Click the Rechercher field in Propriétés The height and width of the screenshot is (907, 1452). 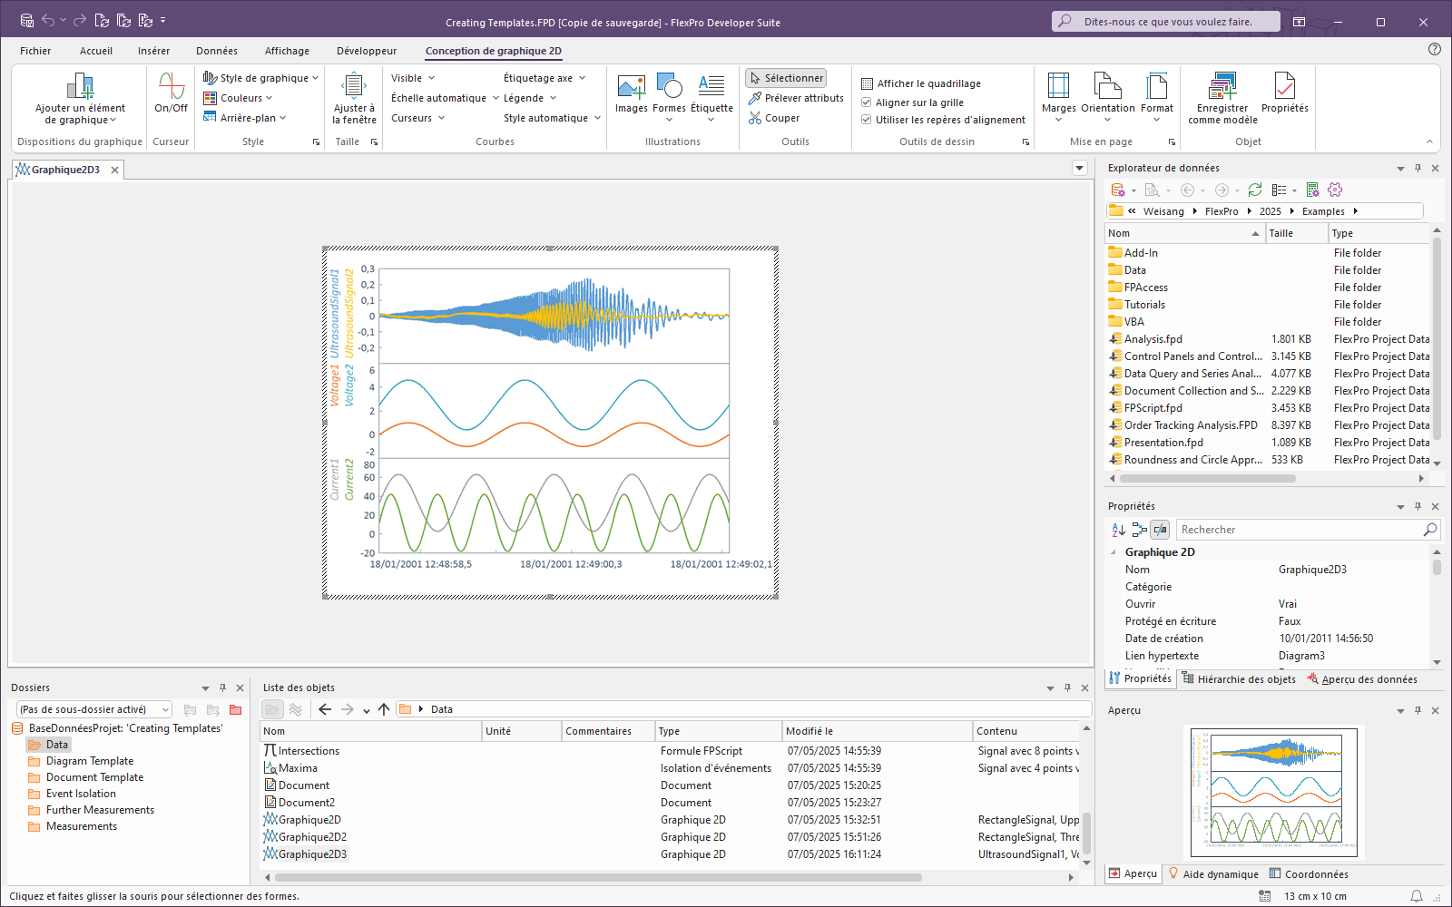click(x=1298, y=530)
